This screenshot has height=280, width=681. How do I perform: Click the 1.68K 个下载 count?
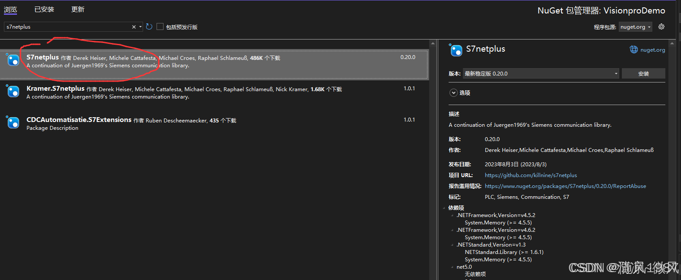[x=326, y=89]
